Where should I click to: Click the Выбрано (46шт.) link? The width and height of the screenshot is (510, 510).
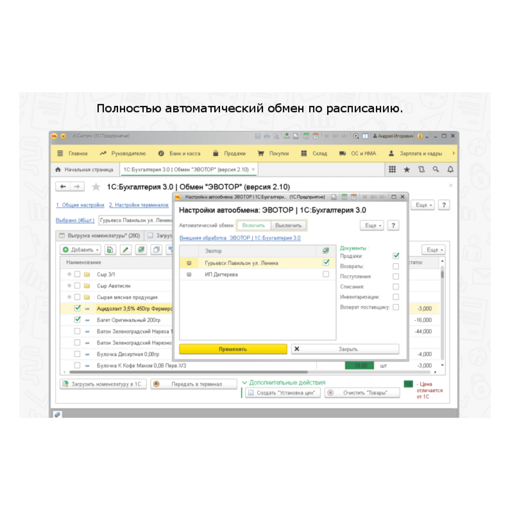[x=75, y=220]
